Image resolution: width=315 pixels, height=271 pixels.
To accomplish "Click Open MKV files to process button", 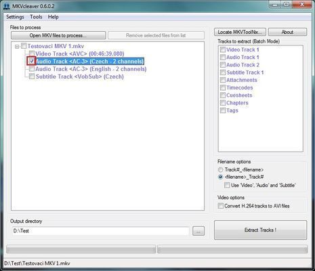I will pyautogui.click(x=58, y=35).
